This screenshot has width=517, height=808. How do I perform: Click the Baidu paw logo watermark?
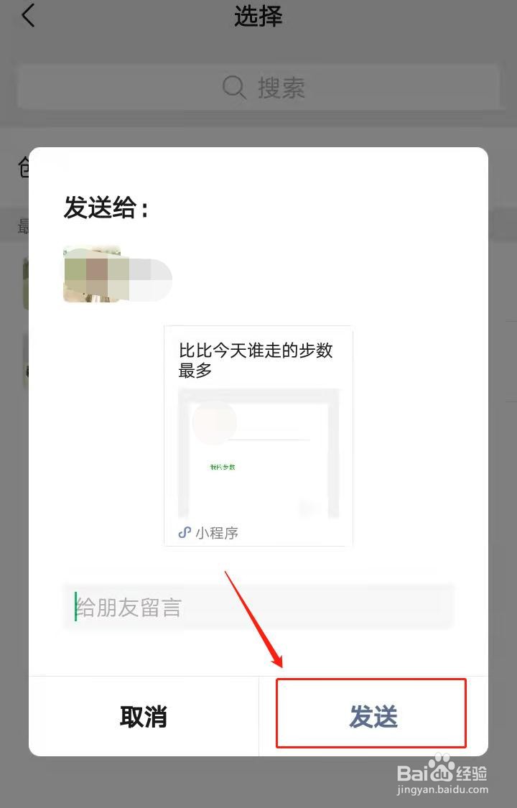tap(442, 770)
